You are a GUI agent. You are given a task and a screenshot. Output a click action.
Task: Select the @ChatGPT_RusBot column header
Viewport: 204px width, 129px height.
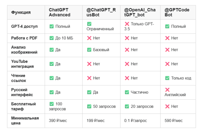pyautogui.click(x=101, y=12)
